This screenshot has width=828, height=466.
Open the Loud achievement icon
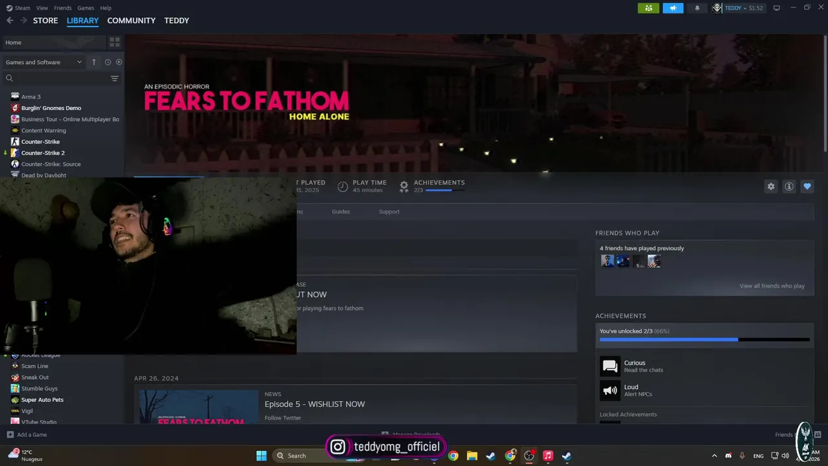[610, 390]
